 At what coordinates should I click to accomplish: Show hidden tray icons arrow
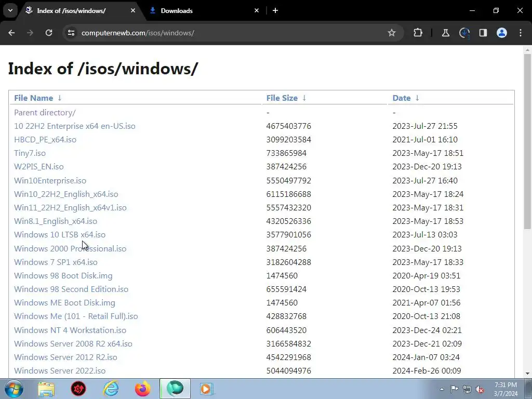tap(442, 389)
